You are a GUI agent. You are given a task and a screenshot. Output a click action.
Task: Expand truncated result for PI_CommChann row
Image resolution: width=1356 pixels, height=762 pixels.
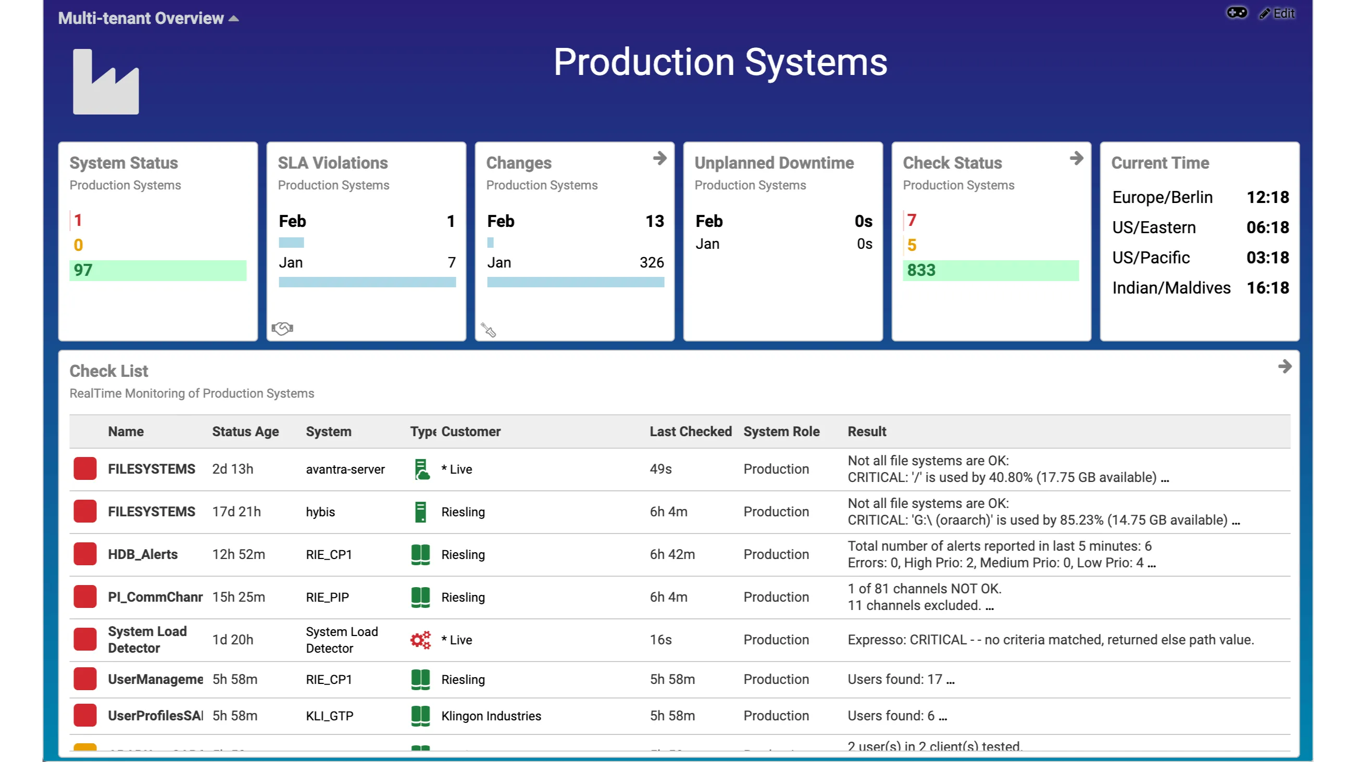[x=989, y=606]
